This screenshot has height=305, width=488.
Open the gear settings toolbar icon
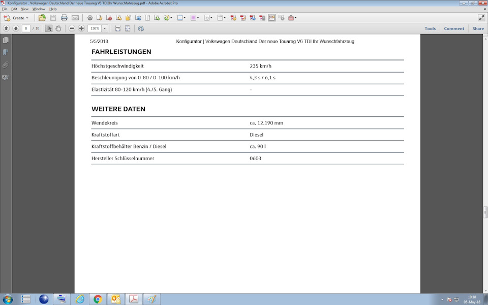(x=90, y=18)
